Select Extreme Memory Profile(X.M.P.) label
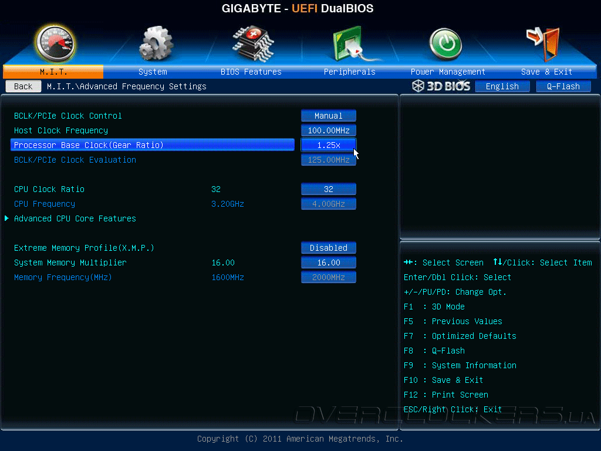The width and height of the screenshot is (601, 451). 84,248
